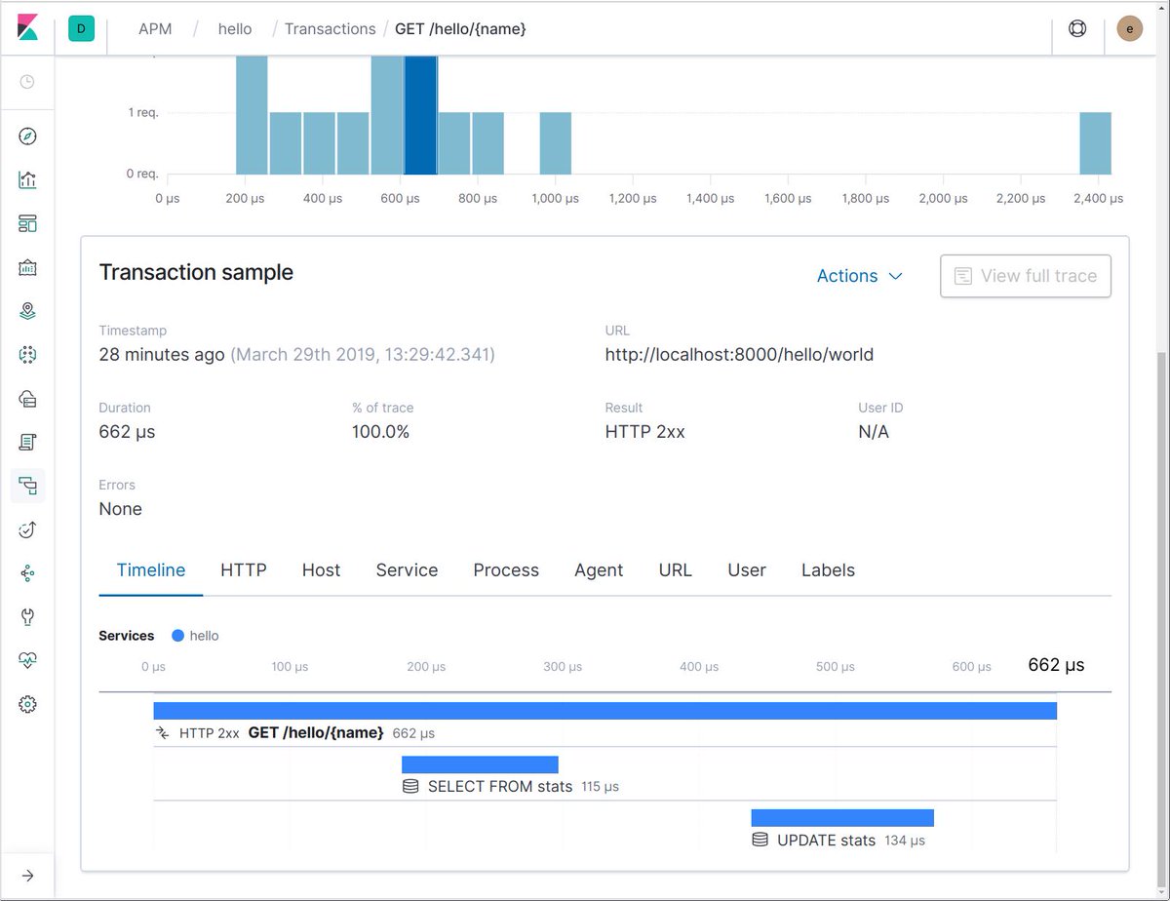Switch to the HTTP tab
Image resolution: width=1170 pixels, height=901 pixels.
243,569
